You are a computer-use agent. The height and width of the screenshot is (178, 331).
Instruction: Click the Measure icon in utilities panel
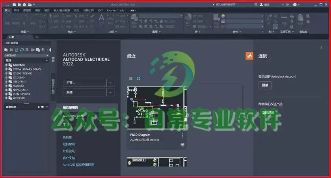(x=284, y=18)
